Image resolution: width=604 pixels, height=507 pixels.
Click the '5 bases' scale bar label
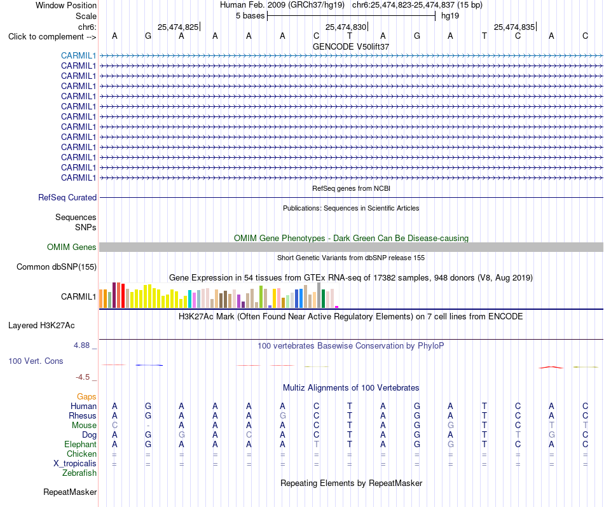250,16
